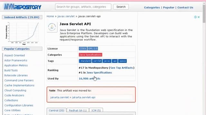The width and height of the screenshot is (206, 115).
Task: Open Java Specifications ranking link
Action: point(99,73)
